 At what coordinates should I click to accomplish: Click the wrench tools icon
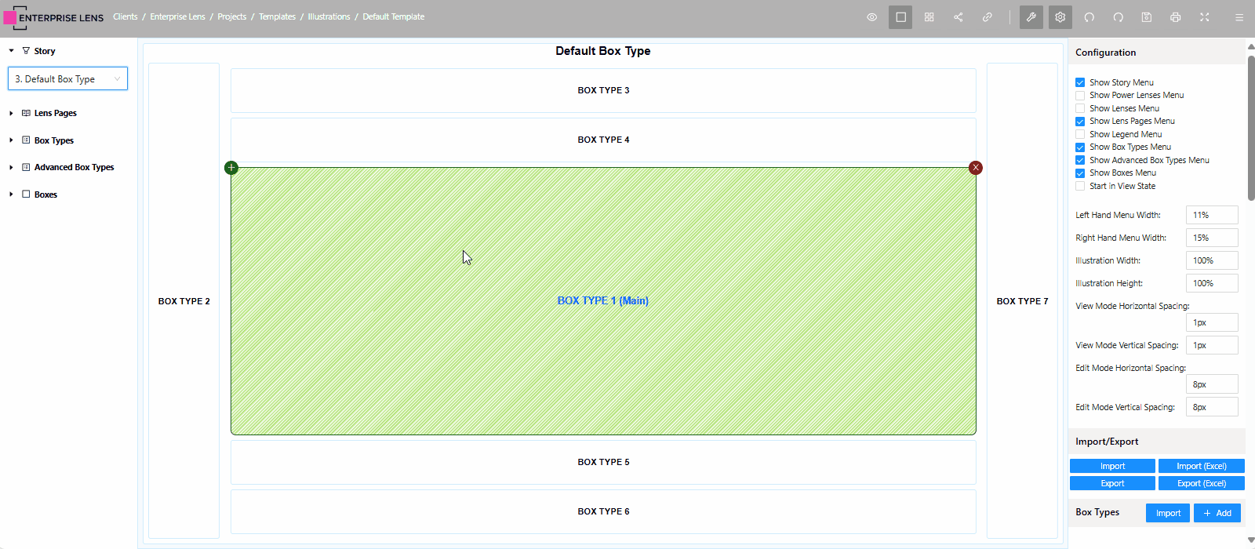[1031, 17]
